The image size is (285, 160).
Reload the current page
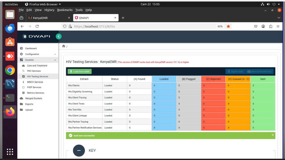click(37, 26)
